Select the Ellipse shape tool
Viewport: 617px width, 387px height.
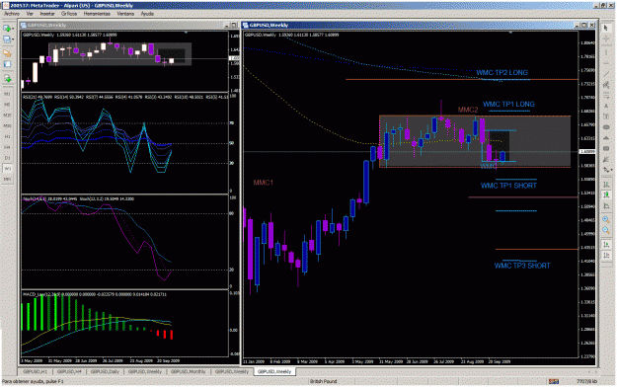click(x=606, y=127)
